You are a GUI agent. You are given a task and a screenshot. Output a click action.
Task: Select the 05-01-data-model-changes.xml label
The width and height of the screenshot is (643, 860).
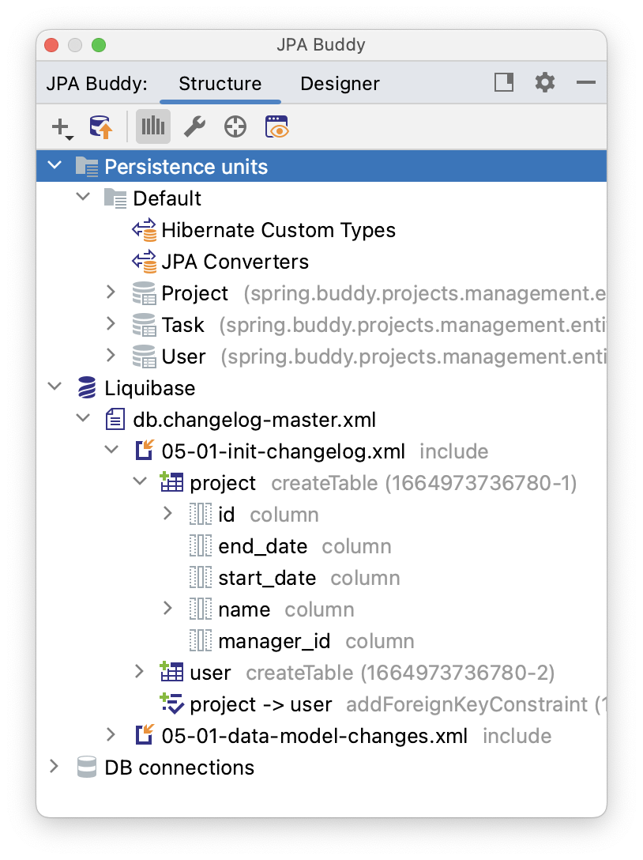[x=314, y=736]
